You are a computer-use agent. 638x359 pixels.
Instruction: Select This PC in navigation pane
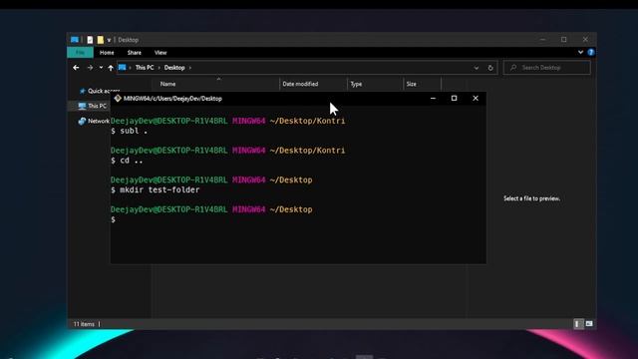point(98,106)
